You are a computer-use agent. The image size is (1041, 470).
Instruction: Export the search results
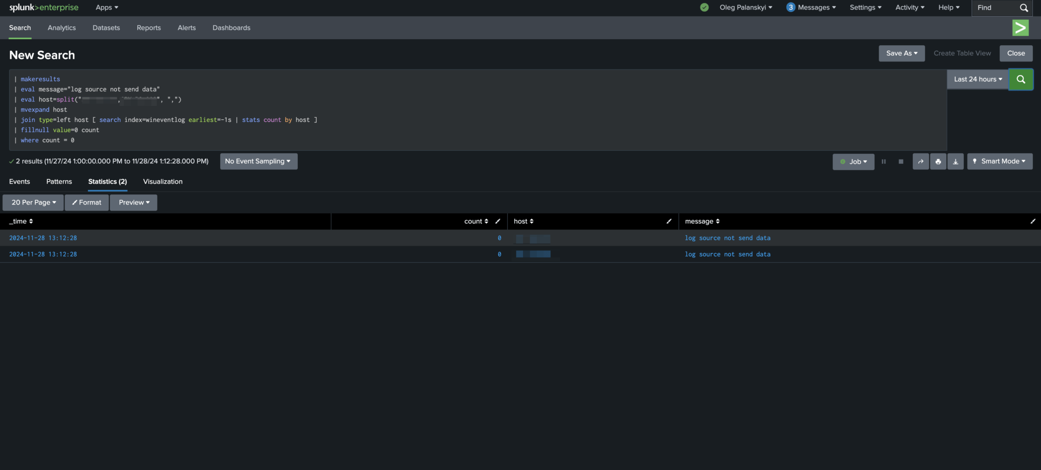click(x=956, y=161)
